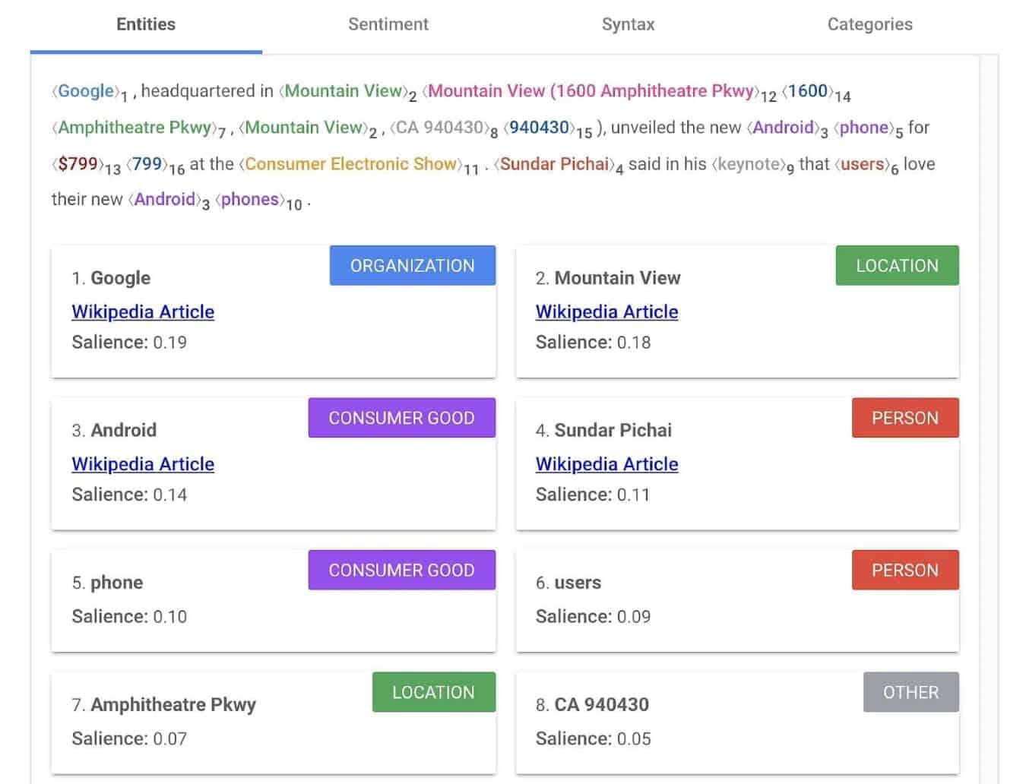The height and width of the screenshot is (784, 1026).
Task: Click LOCATION badge on Amphitheatre Pkwy card
Action: 433,692
